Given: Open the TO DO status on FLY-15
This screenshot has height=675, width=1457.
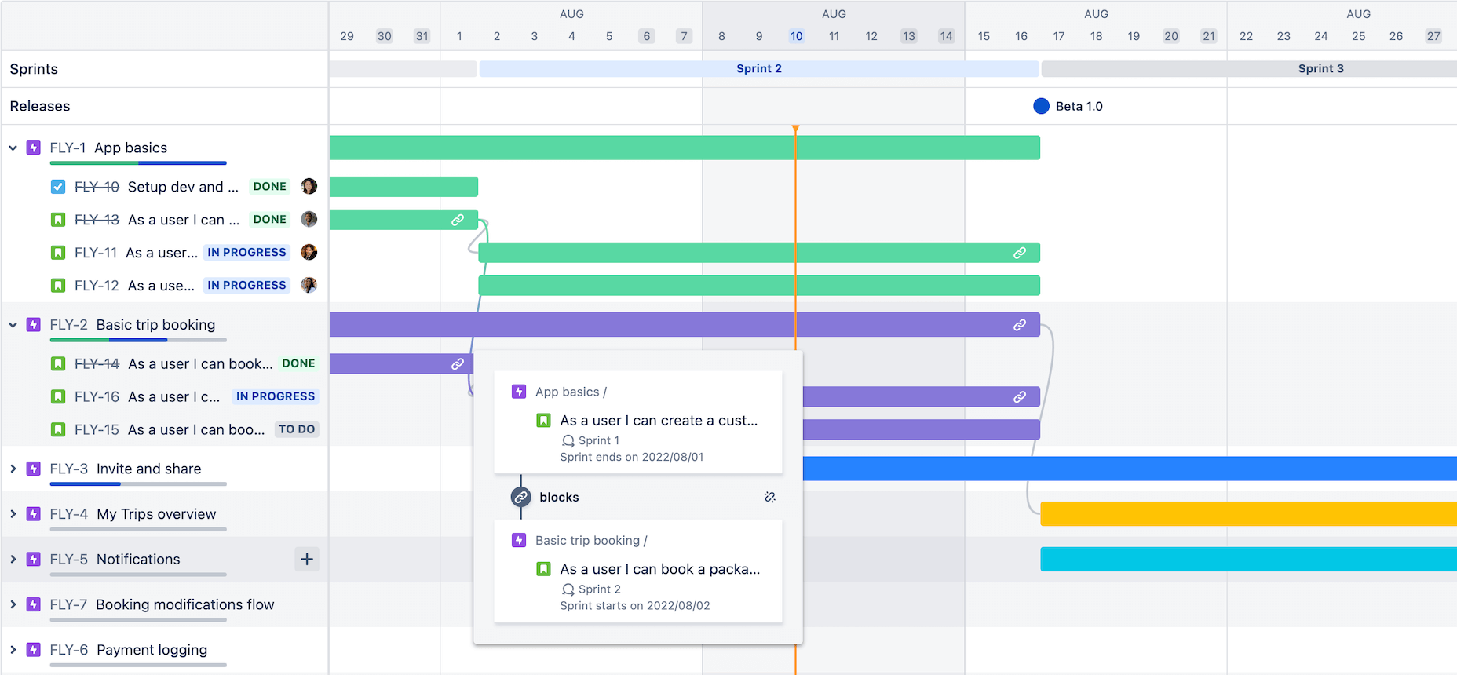Looking at the screenshot, I should point(297,429).
